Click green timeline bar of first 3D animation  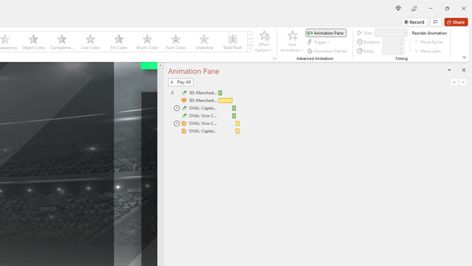(220, 93)
